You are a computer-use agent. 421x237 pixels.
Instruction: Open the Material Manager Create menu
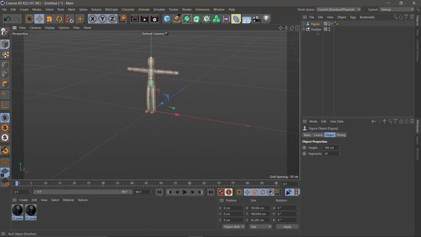pos(24,200)
